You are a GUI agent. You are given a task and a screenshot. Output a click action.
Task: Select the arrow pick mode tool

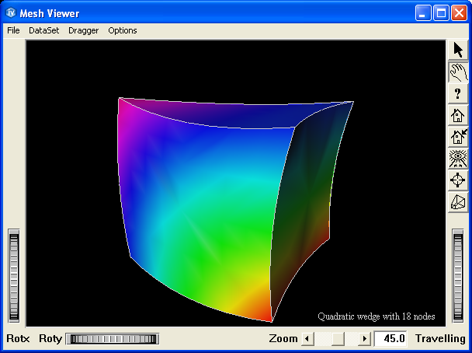(x=458, y=51)
